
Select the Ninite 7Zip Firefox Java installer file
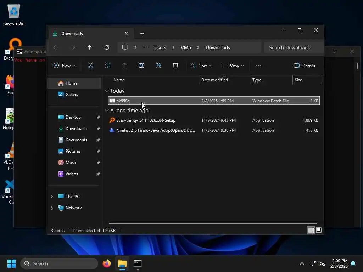(214, 130)
